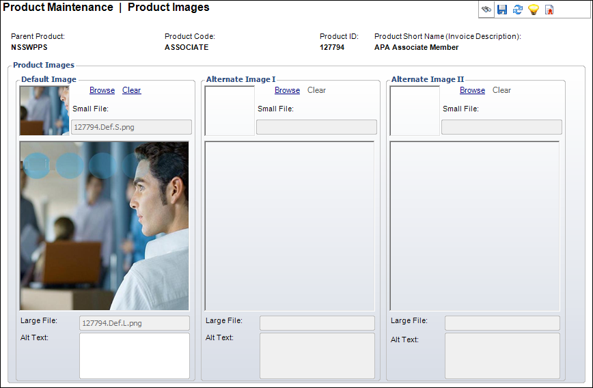The width and height of the screenshot is (593, 388).
Task: Click the Alternate Image II Large File field
Action: point(503,323)
